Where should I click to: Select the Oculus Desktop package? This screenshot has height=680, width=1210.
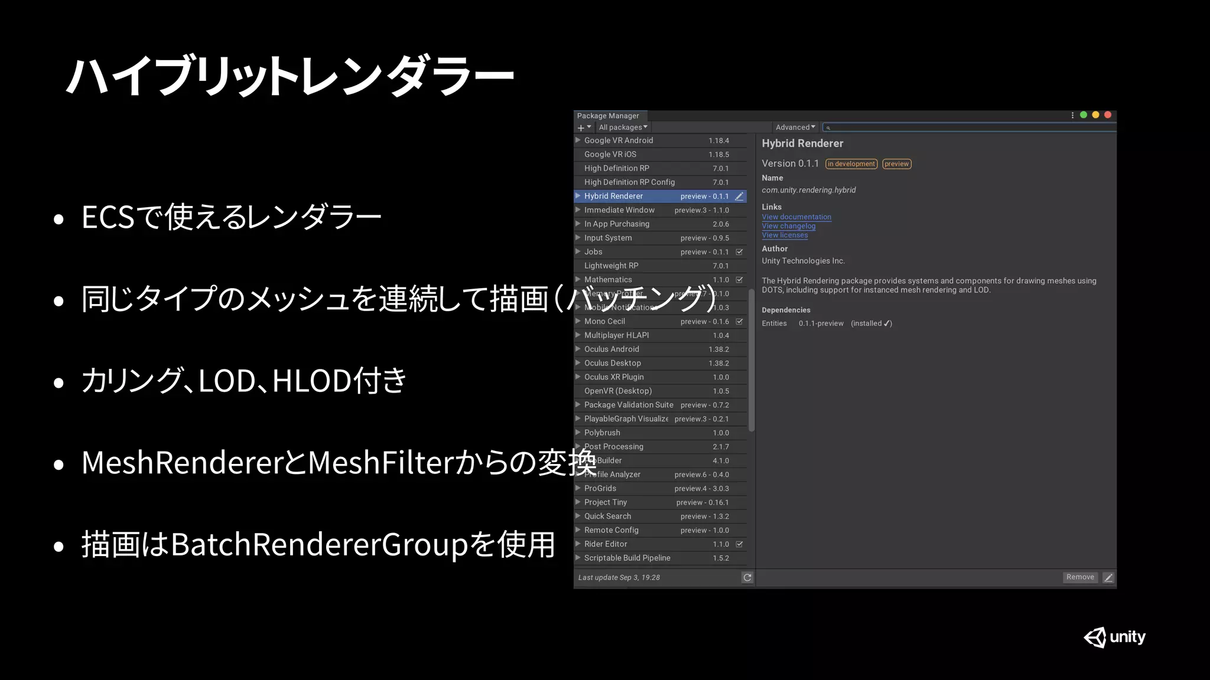661,363
